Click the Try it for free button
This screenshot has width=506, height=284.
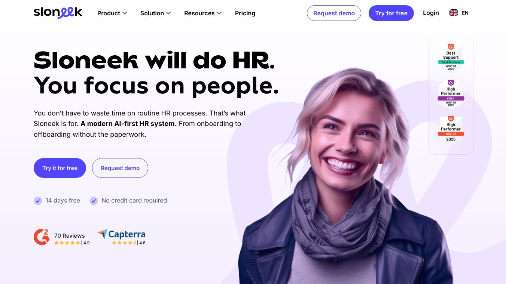pyautogui.click(x=60, y=168)
